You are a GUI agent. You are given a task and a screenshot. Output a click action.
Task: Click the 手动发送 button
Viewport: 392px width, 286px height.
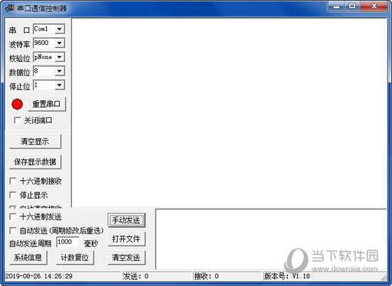[126, 220]
